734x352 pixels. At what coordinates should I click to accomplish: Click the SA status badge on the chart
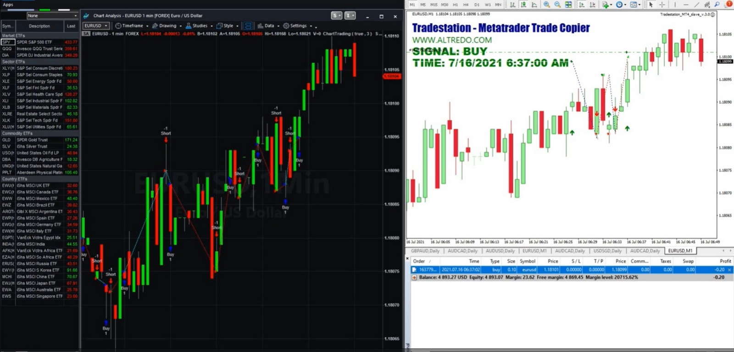click(86, 33)
